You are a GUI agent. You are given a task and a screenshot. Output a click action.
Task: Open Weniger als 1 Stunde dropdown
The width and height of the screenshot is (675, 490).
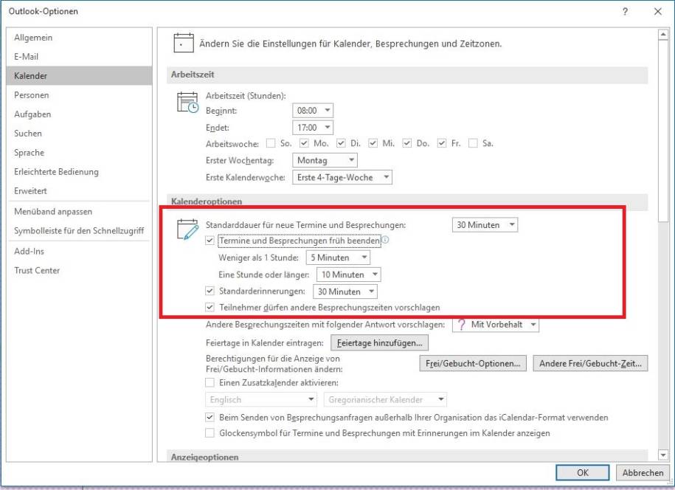click(338, 258)
